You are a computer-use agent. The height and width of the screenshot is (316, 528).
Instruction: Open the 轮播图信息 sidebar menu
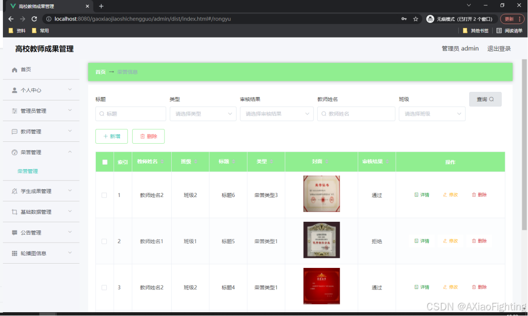(x=41, y=254)
